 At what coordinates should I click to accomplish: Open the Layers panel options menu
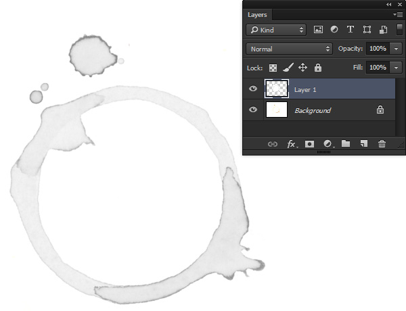398,15
